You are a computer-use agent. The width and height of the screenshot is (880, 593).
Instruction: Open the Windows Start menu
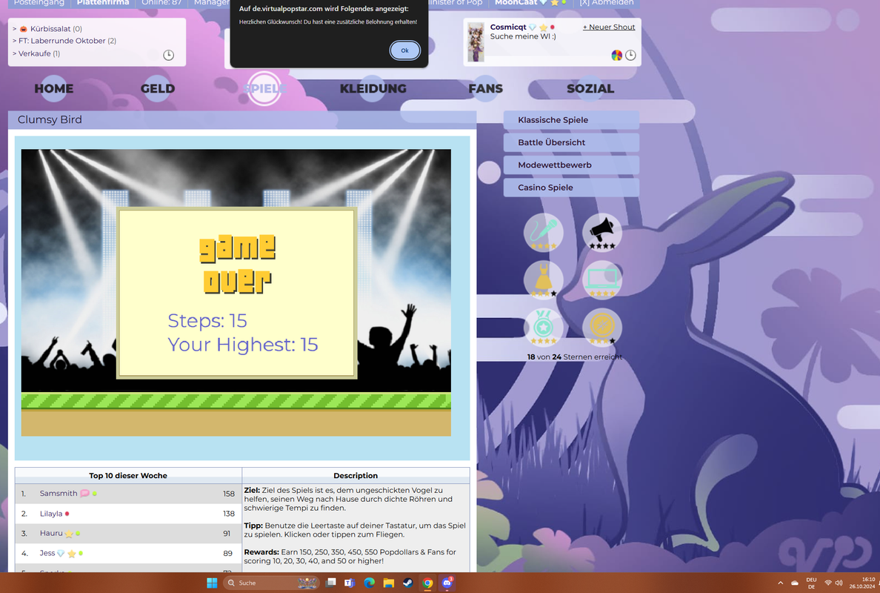pos(212,583)
